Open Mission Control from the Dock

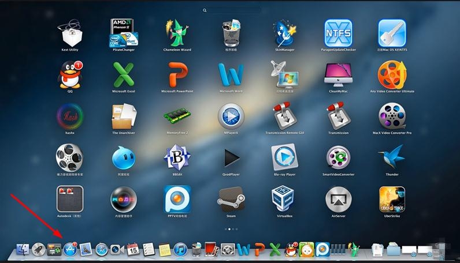[54, 250]
